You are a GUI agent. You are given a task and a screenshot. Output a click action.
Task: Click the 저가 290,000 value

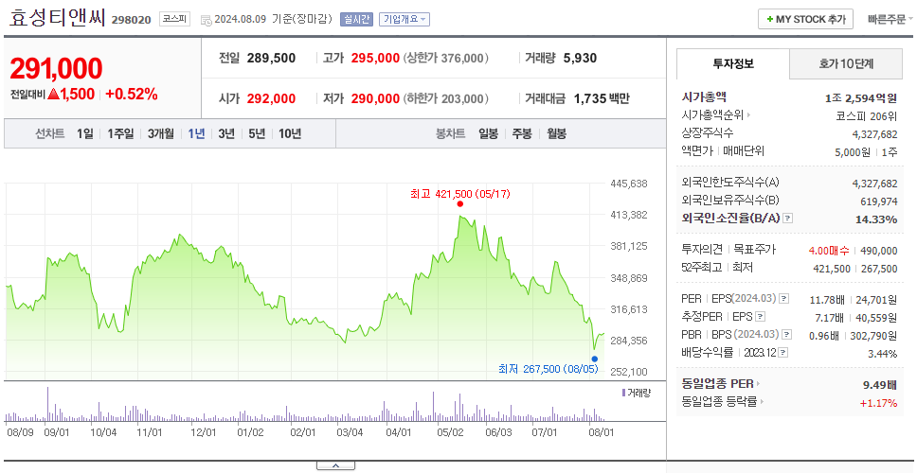coord(375,98)
